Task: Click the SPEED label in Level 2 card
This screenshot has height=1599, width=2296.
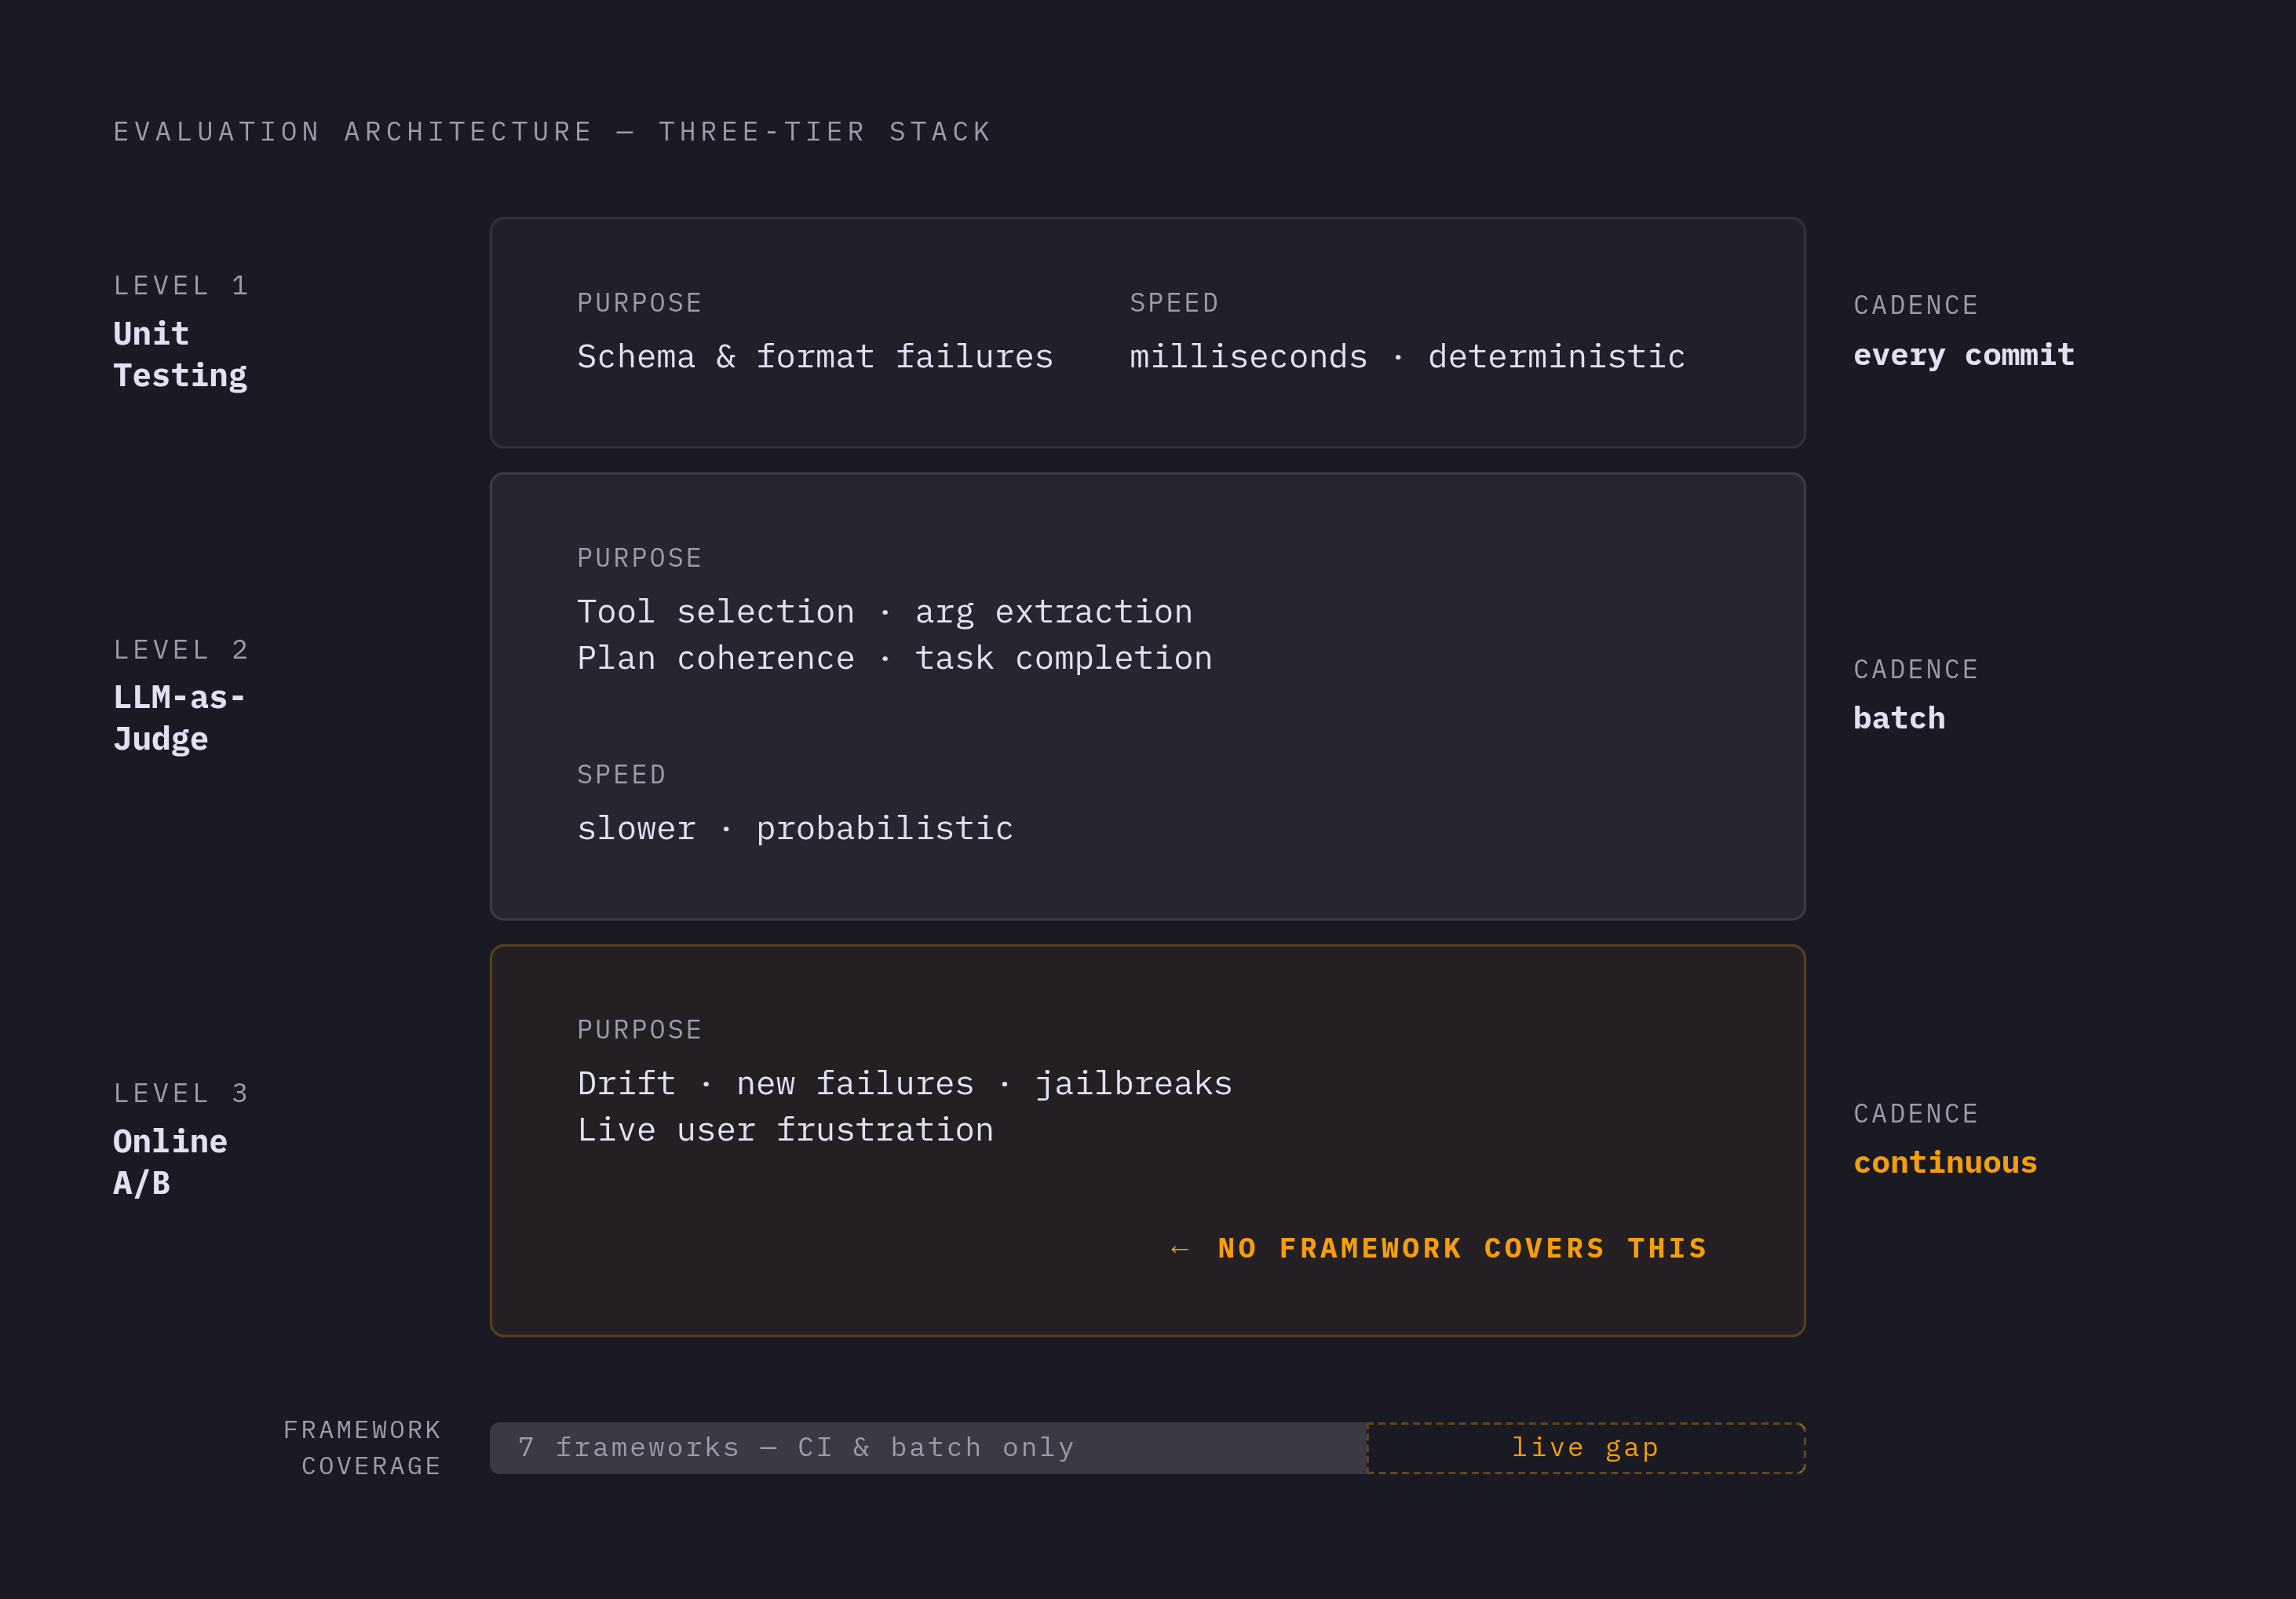Action: tap(621, 775)
